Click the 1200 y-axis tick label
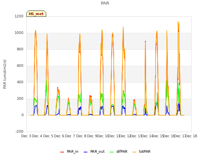The height and width of the screenshot is (158, 211). pyautogui.click(x=19, y=16)
